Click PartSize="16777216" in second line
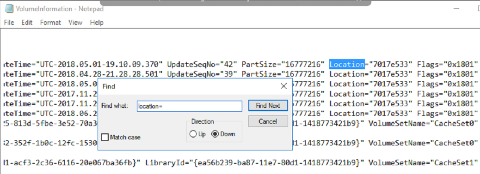480x174 pixels. click(283, 74)
